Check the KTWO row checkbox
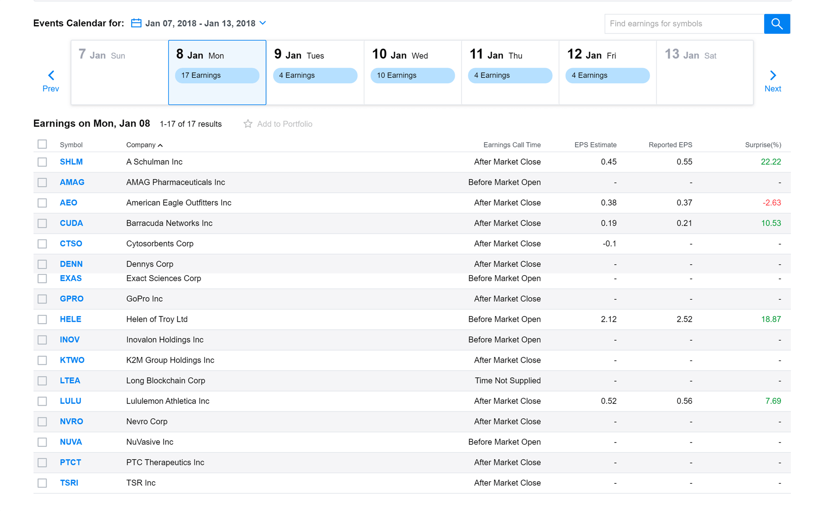Screen dimensions: 834x511 pos(42,360)
